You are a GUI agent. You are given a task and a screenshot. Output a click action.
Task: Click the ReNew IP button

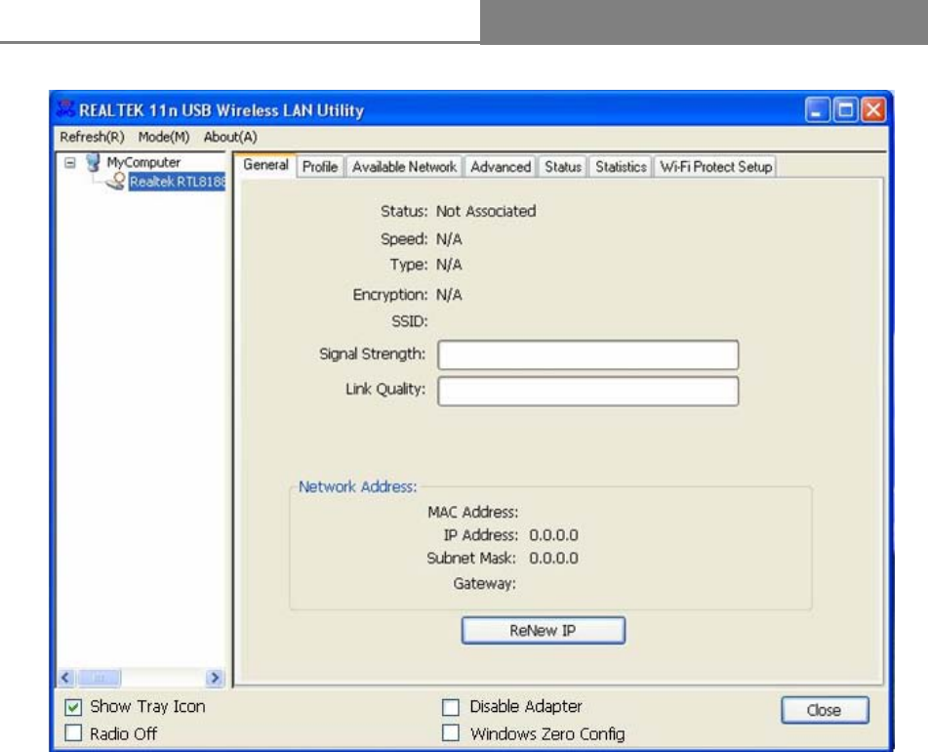543,631
